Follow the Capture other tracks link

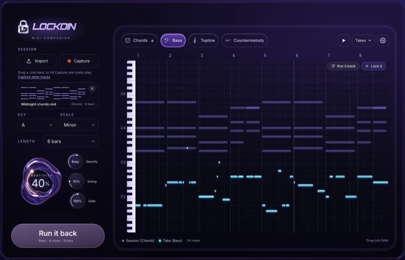click(34, 77)
